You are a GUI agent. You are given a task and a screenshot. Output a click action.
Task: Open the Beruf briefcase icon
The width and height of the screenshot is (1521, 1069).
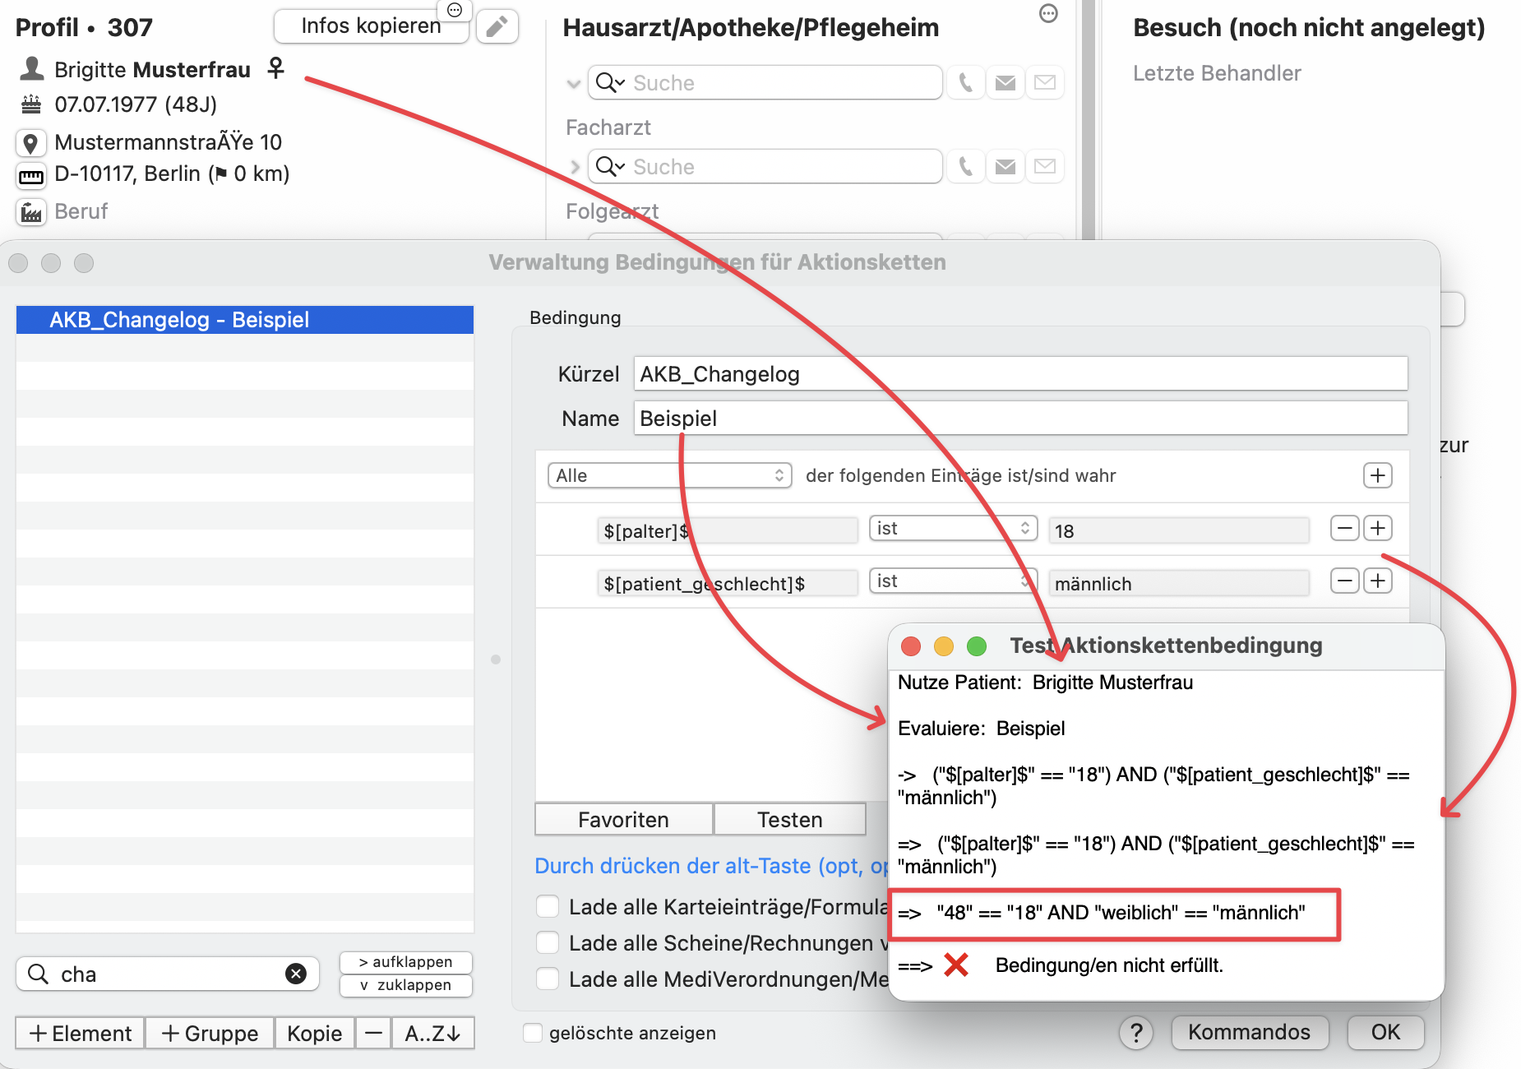click(x=30, y=212)
